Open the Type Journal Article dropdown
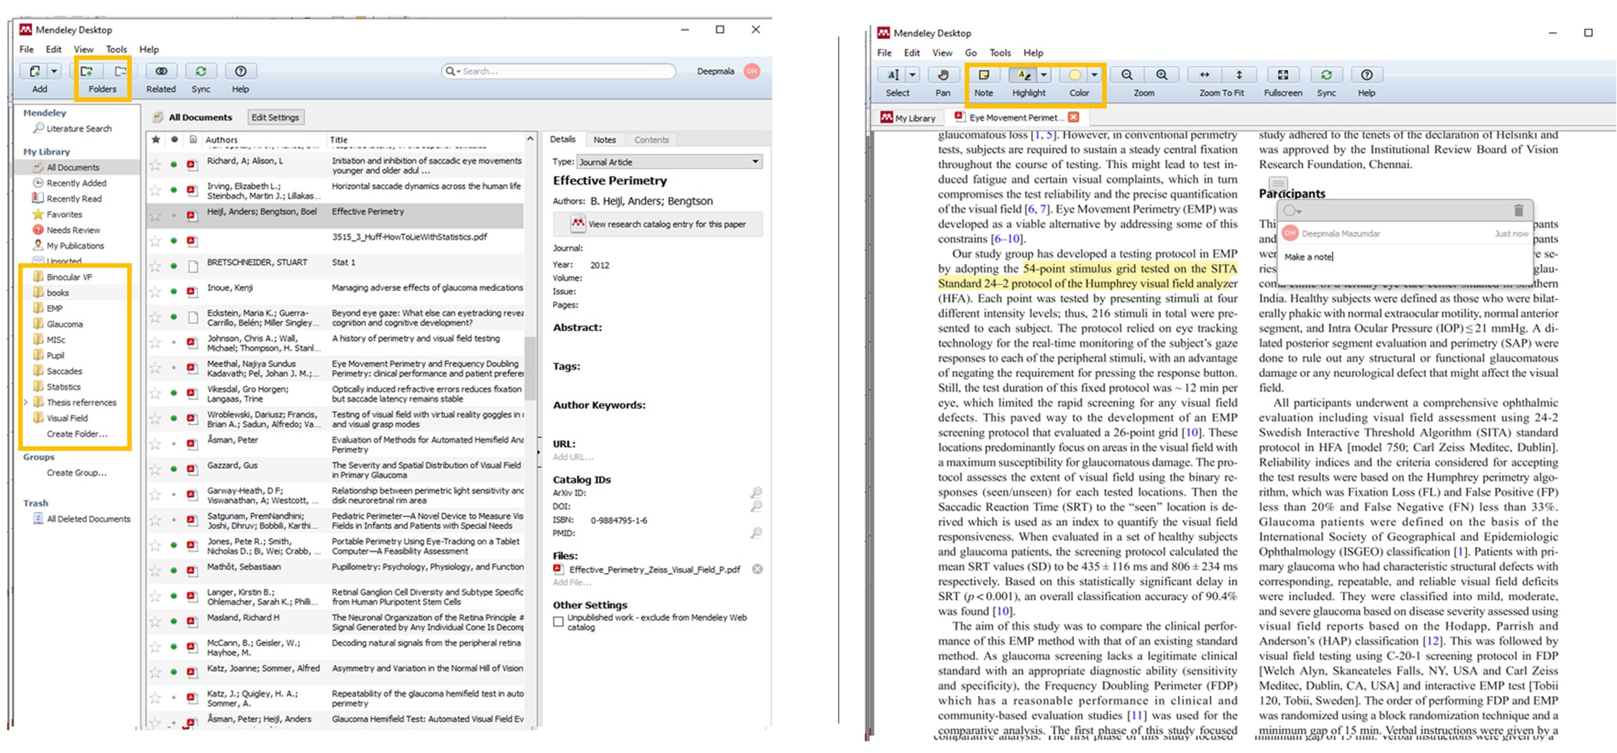Screen dimensions: 1617x753 (669, 162)
